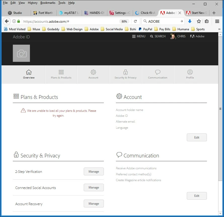
Task: Open the History menu
Action: [x=33, y=3]
